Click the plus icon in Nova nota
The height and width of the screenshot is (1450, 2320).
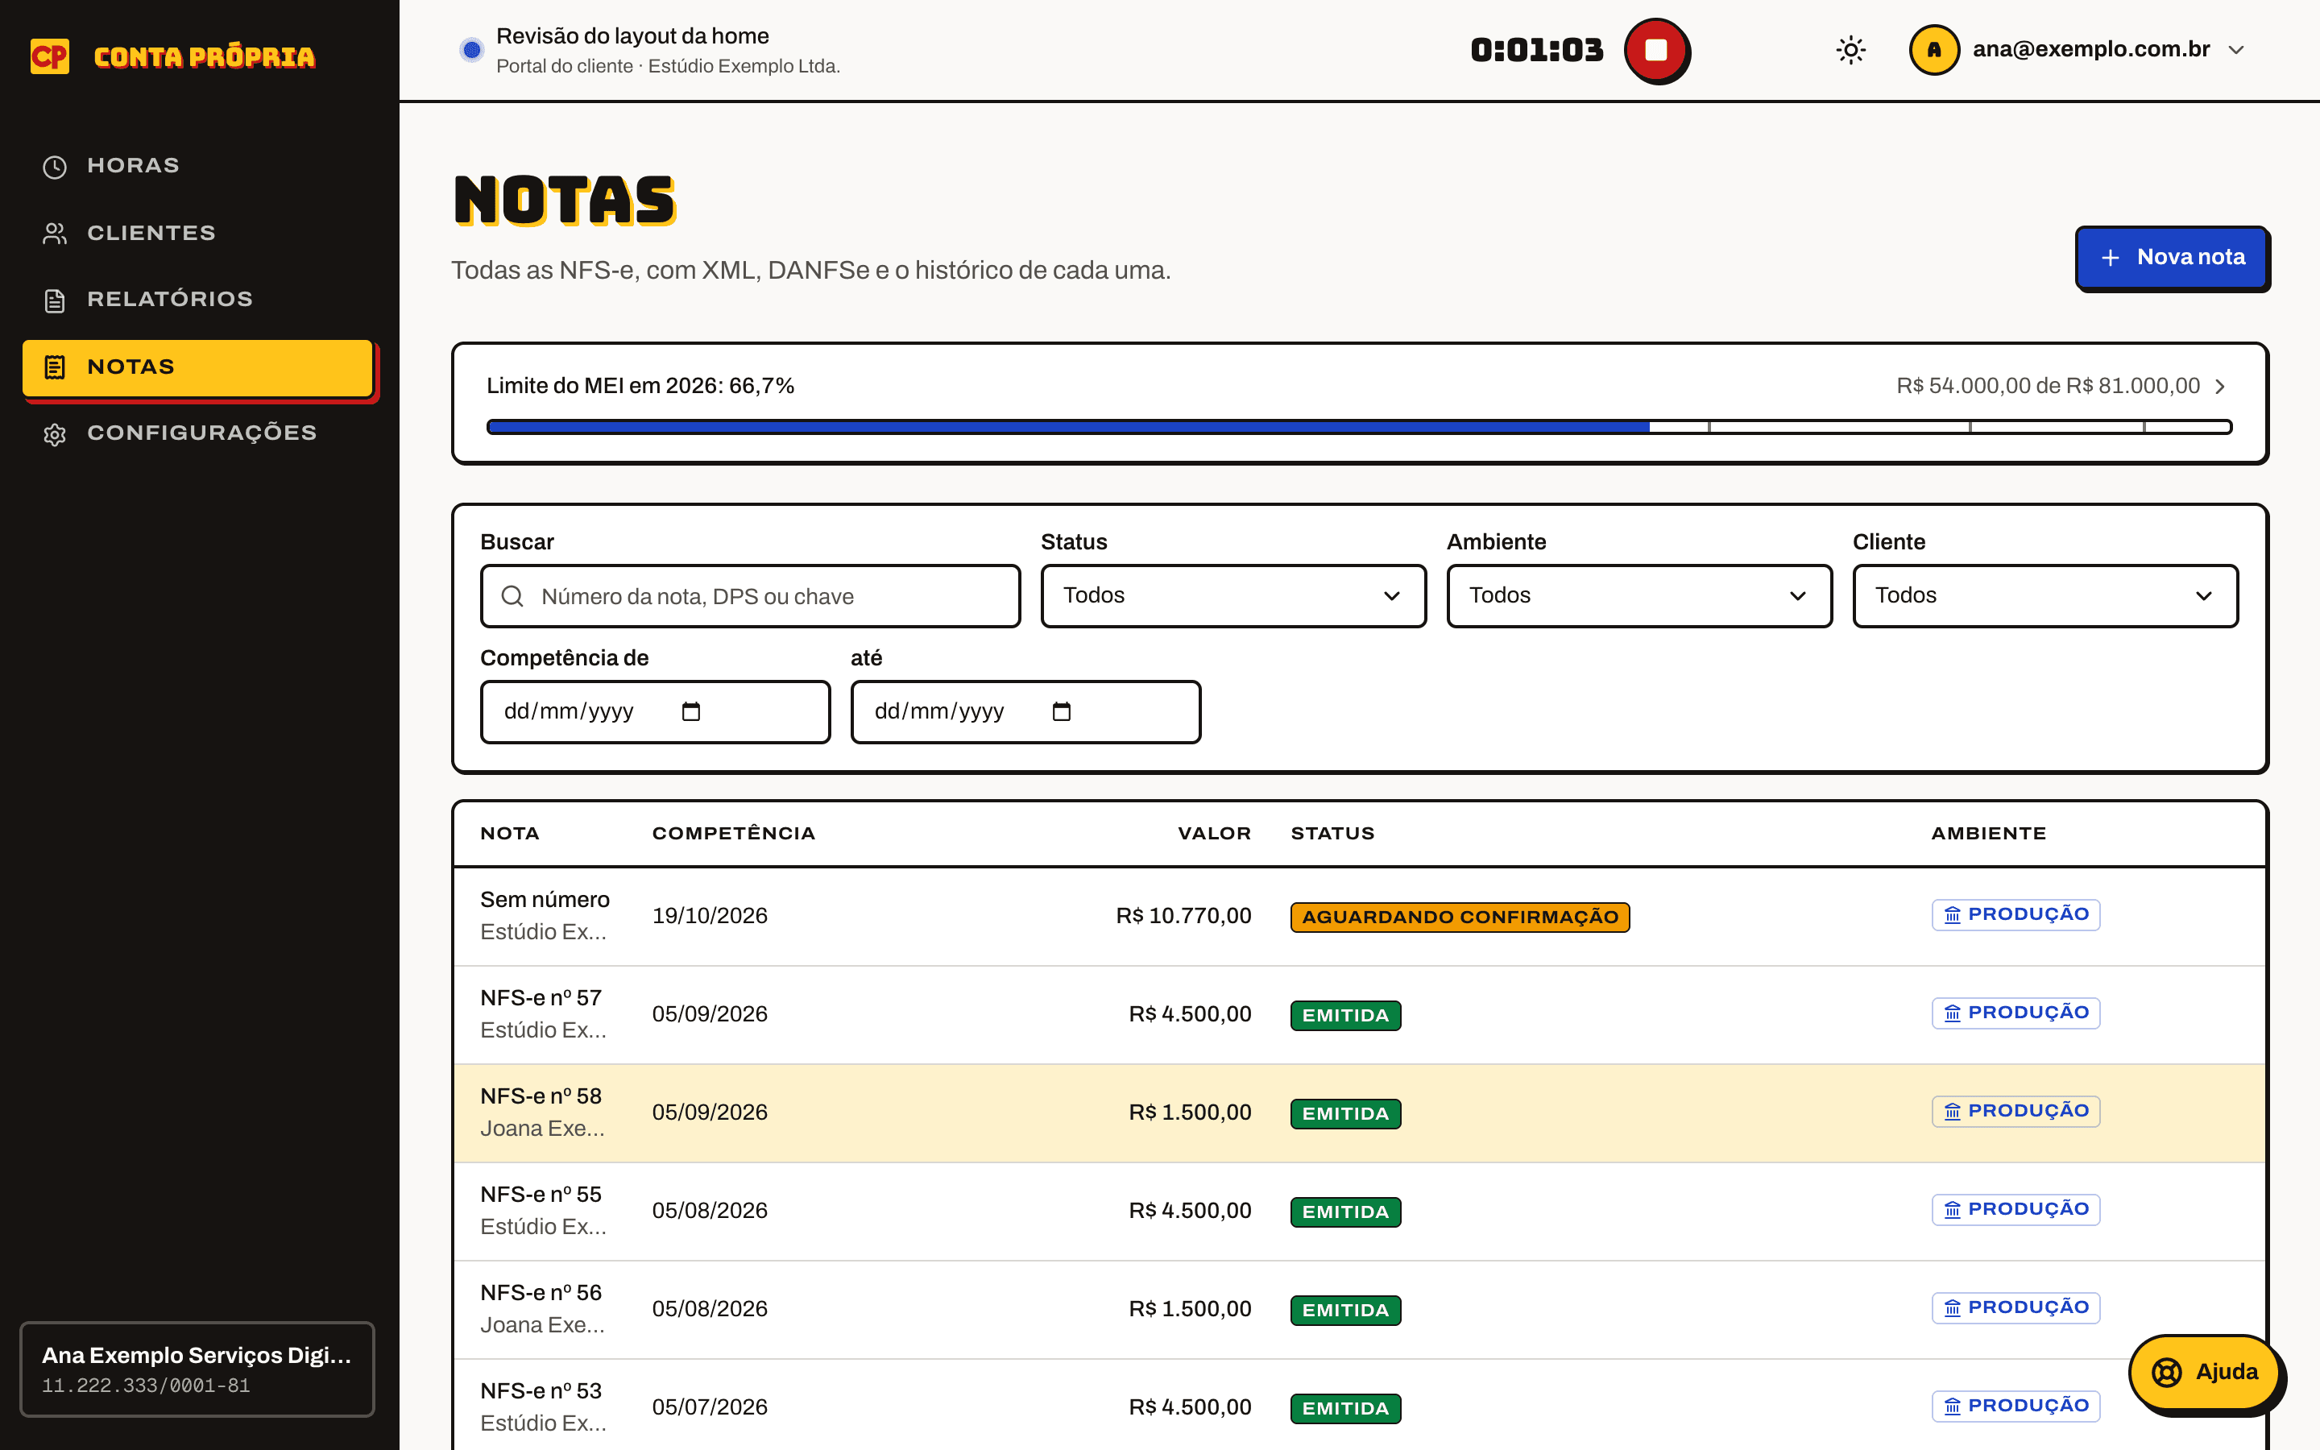tap(2110, 258)
